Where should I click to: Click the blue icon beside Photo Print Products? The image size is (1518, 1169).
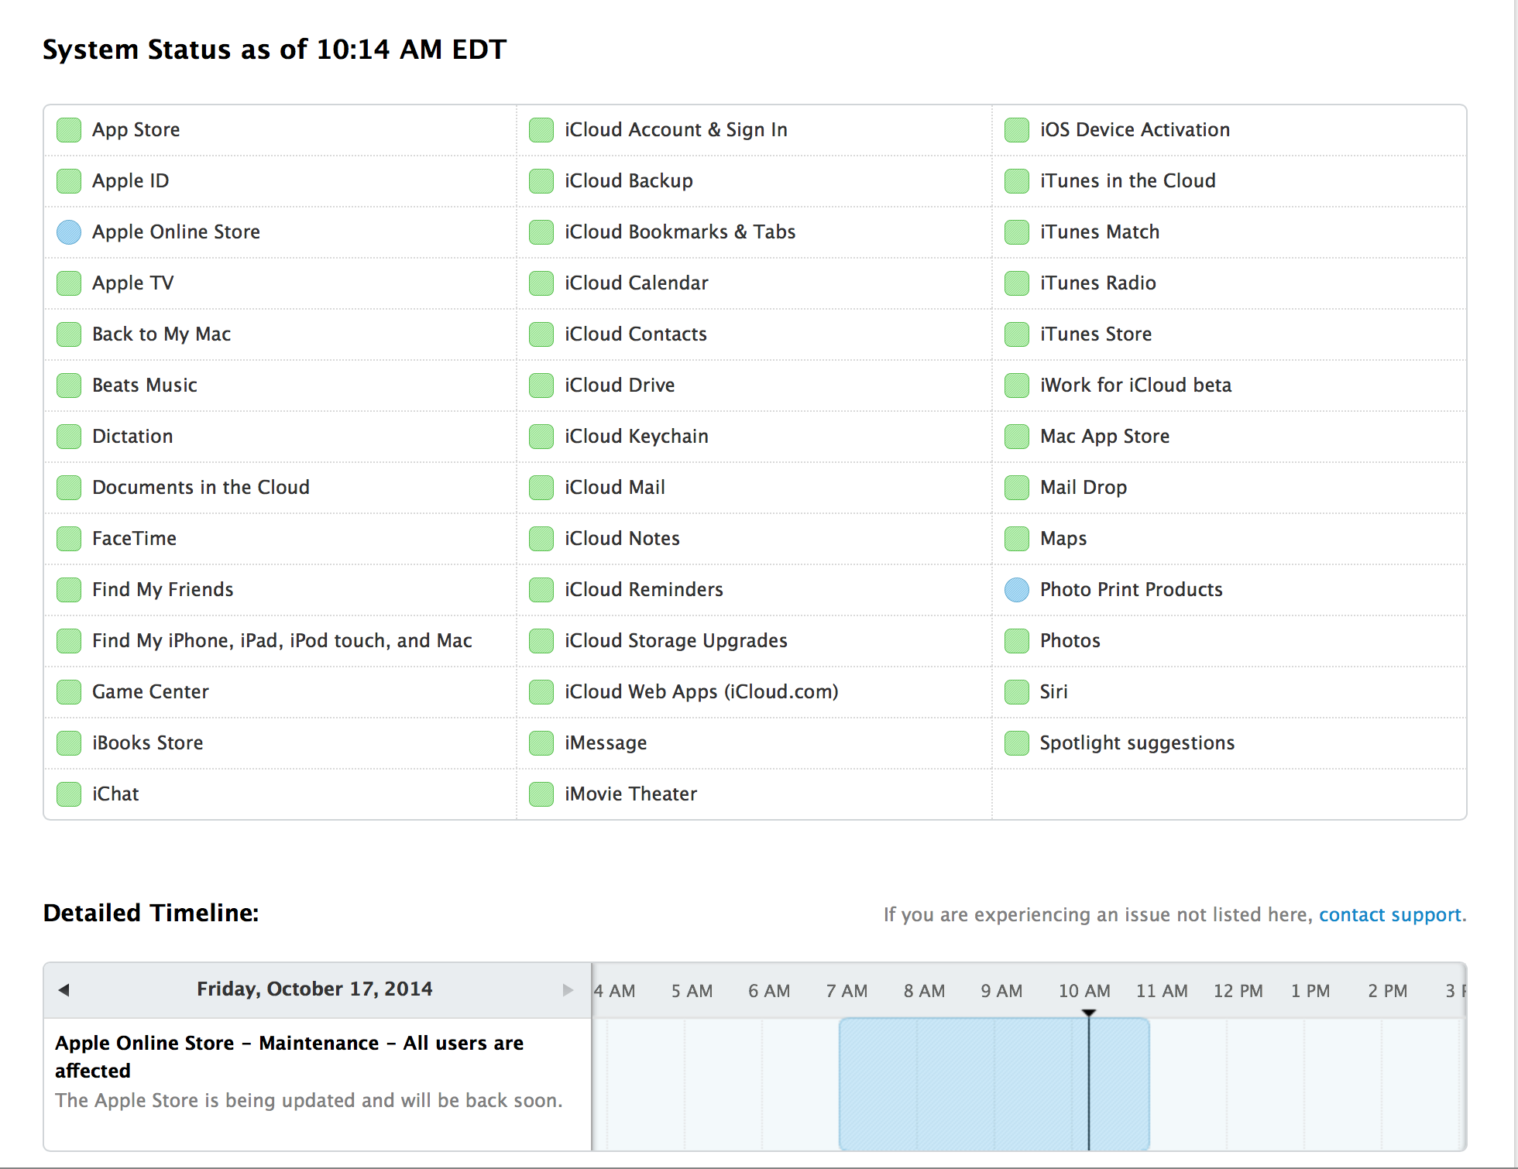pos(1017,590)
